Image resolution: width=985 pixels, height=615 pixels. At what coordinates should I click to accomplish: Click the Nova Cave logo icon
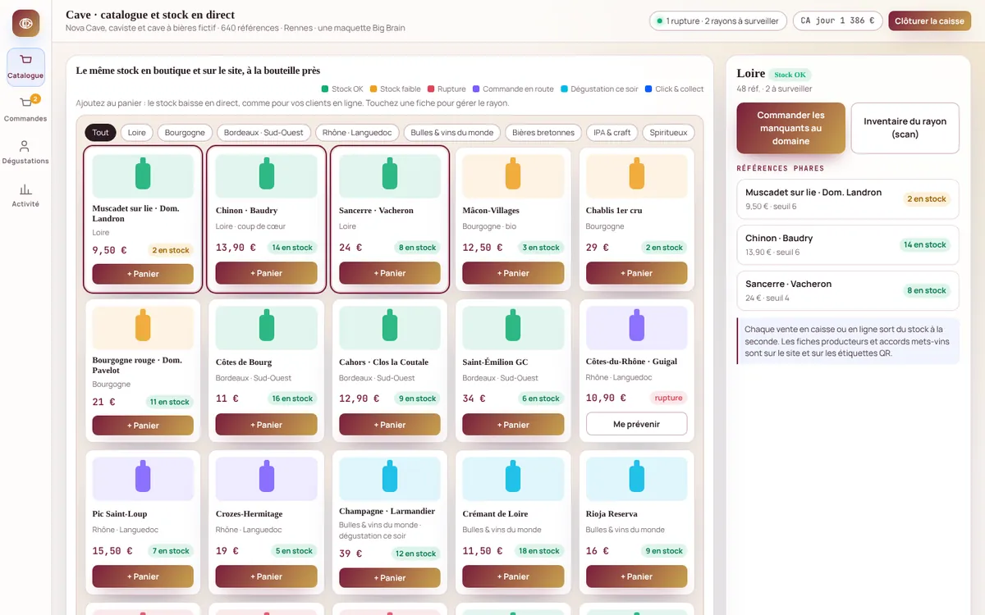(25, 23)
